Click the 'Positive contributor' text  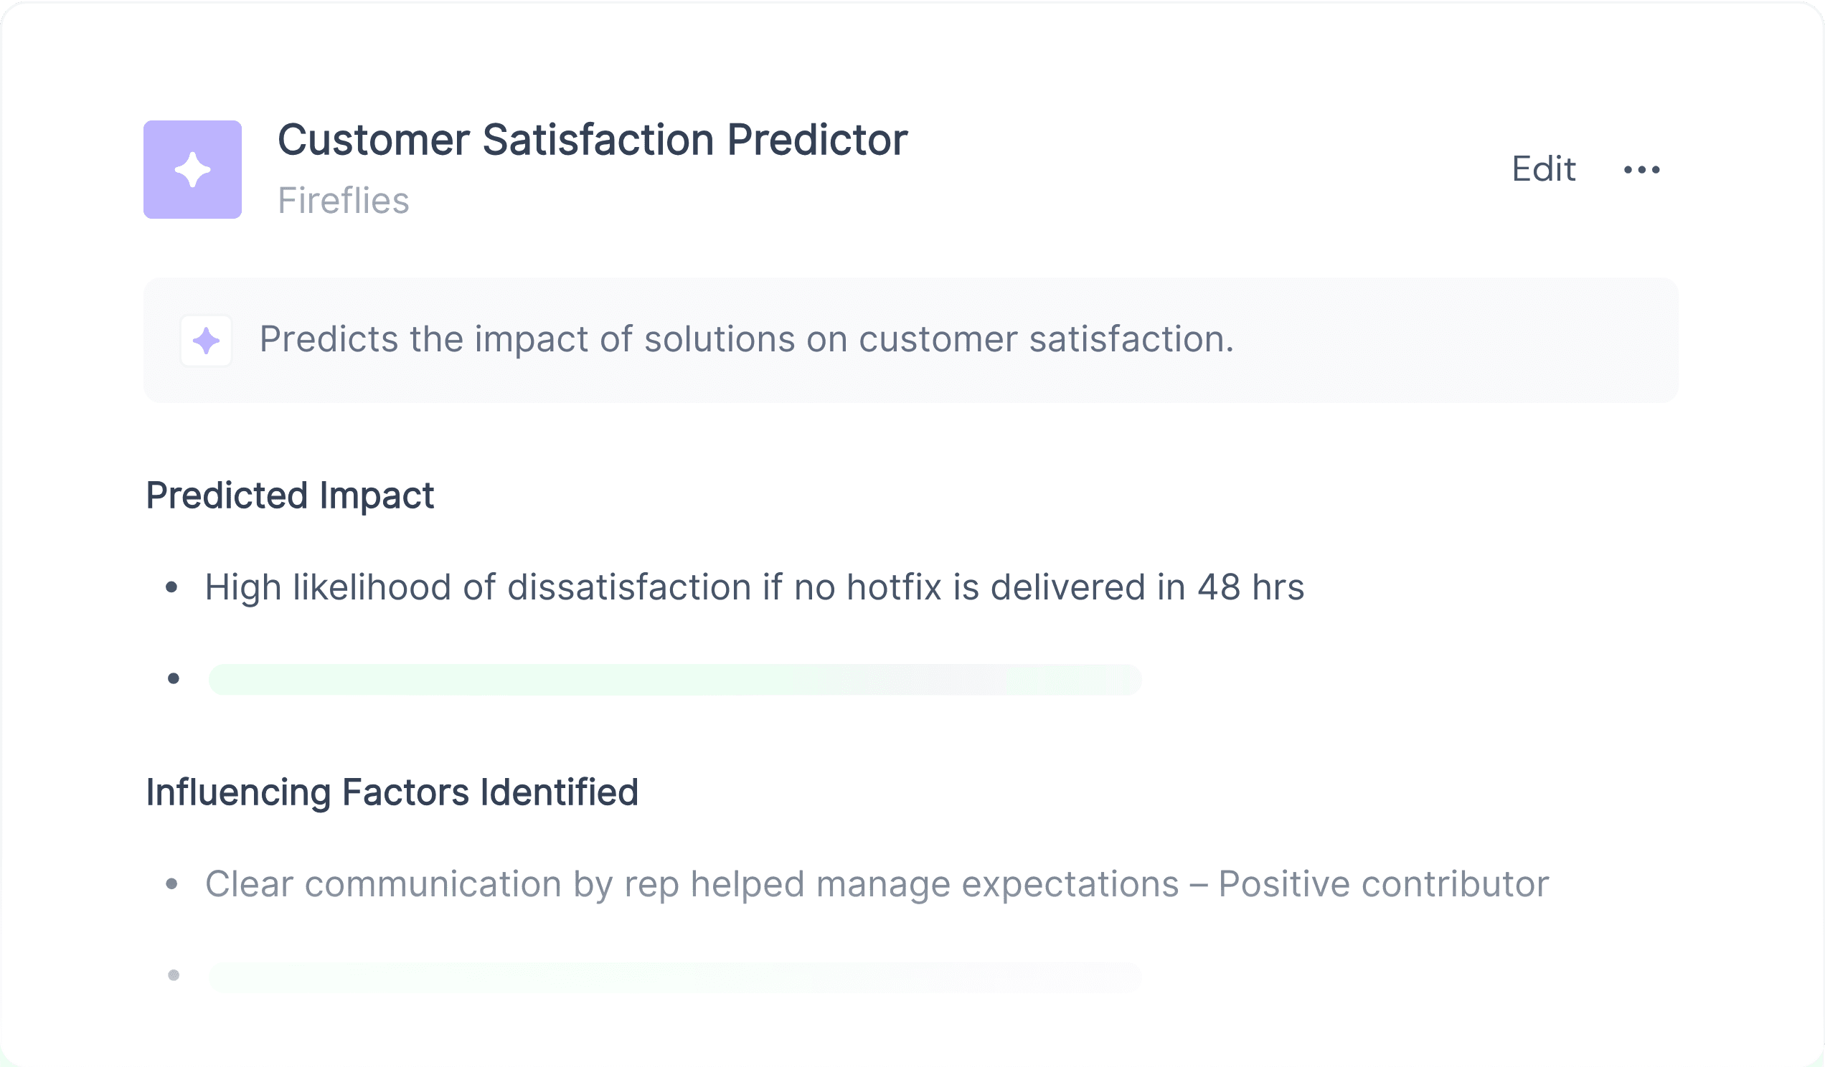(1383, 884)
